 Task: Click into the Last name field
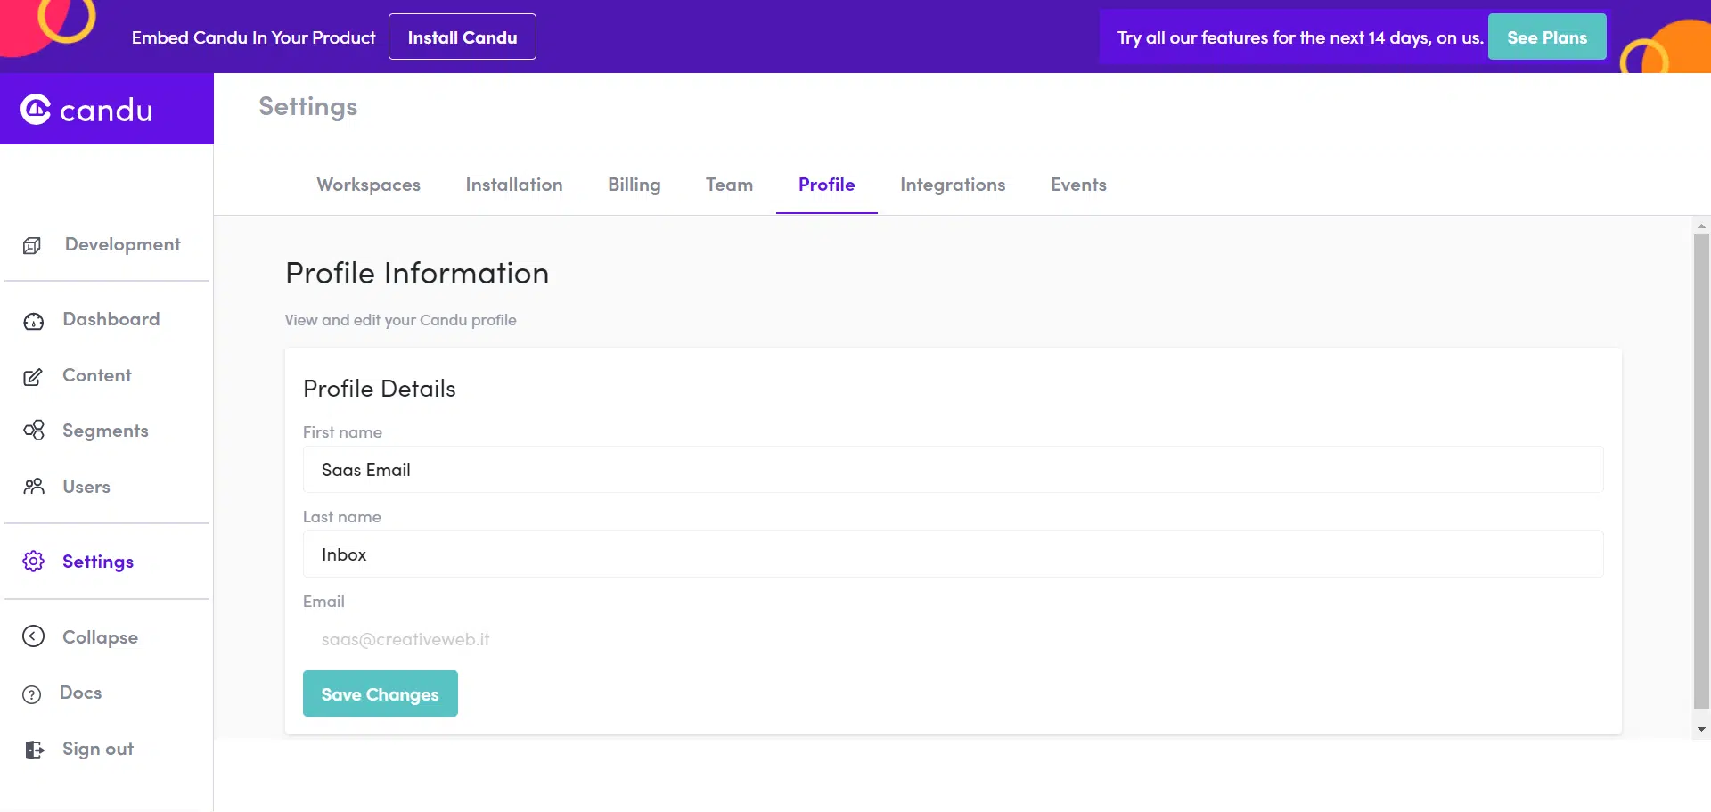(x=953, y=554)
